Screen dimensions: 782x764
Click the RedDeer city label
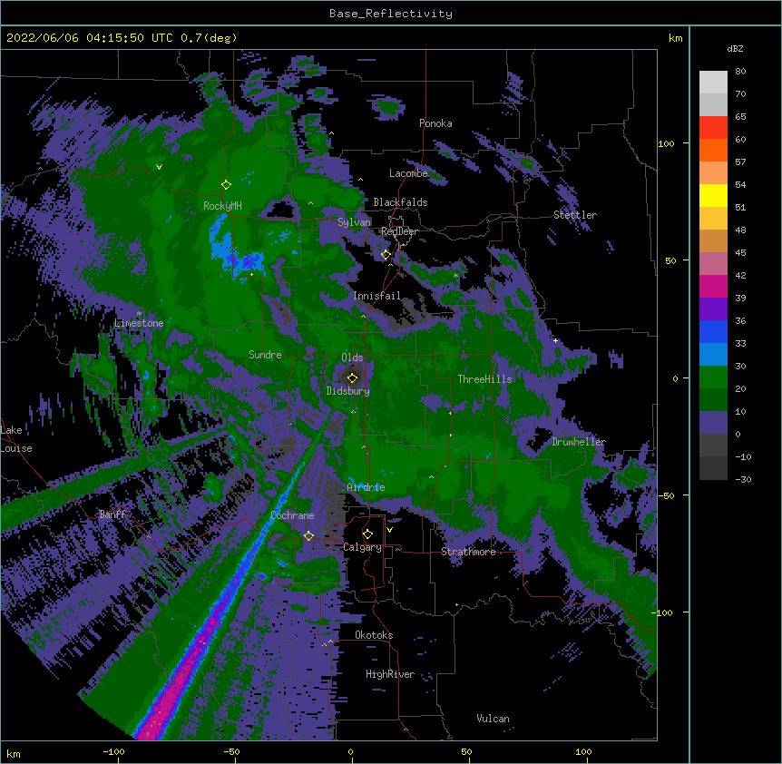(399, 231)
